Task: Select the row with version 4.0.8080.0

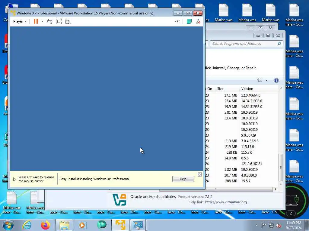Action: pyautogui.click(x=242, y=175)
